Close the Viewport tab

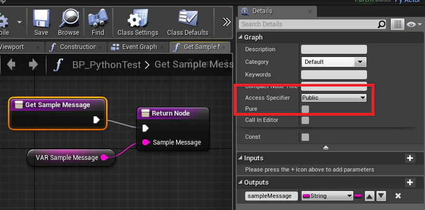click(x=37, y=47)
